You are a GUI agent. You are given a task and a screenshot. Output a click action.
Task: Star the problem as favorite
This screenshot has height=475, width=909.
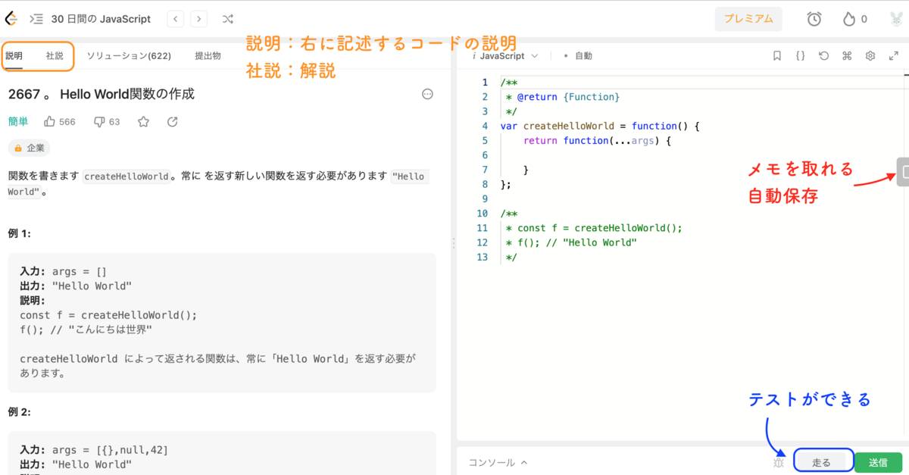click(x=143, y=120)
